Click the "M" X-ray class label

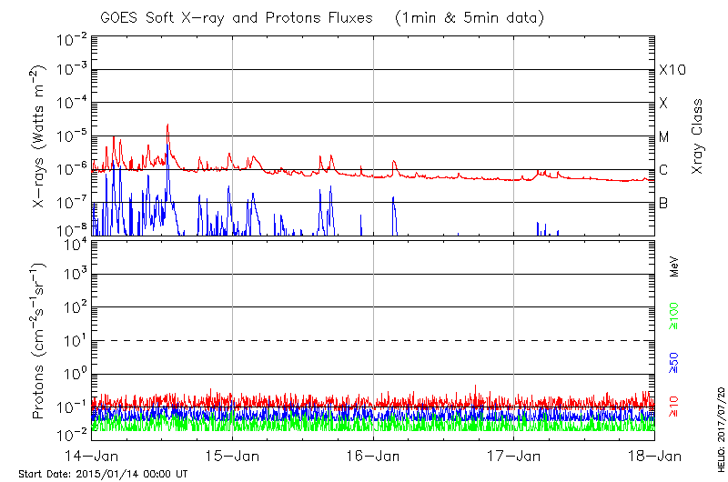tap(664, 137)
